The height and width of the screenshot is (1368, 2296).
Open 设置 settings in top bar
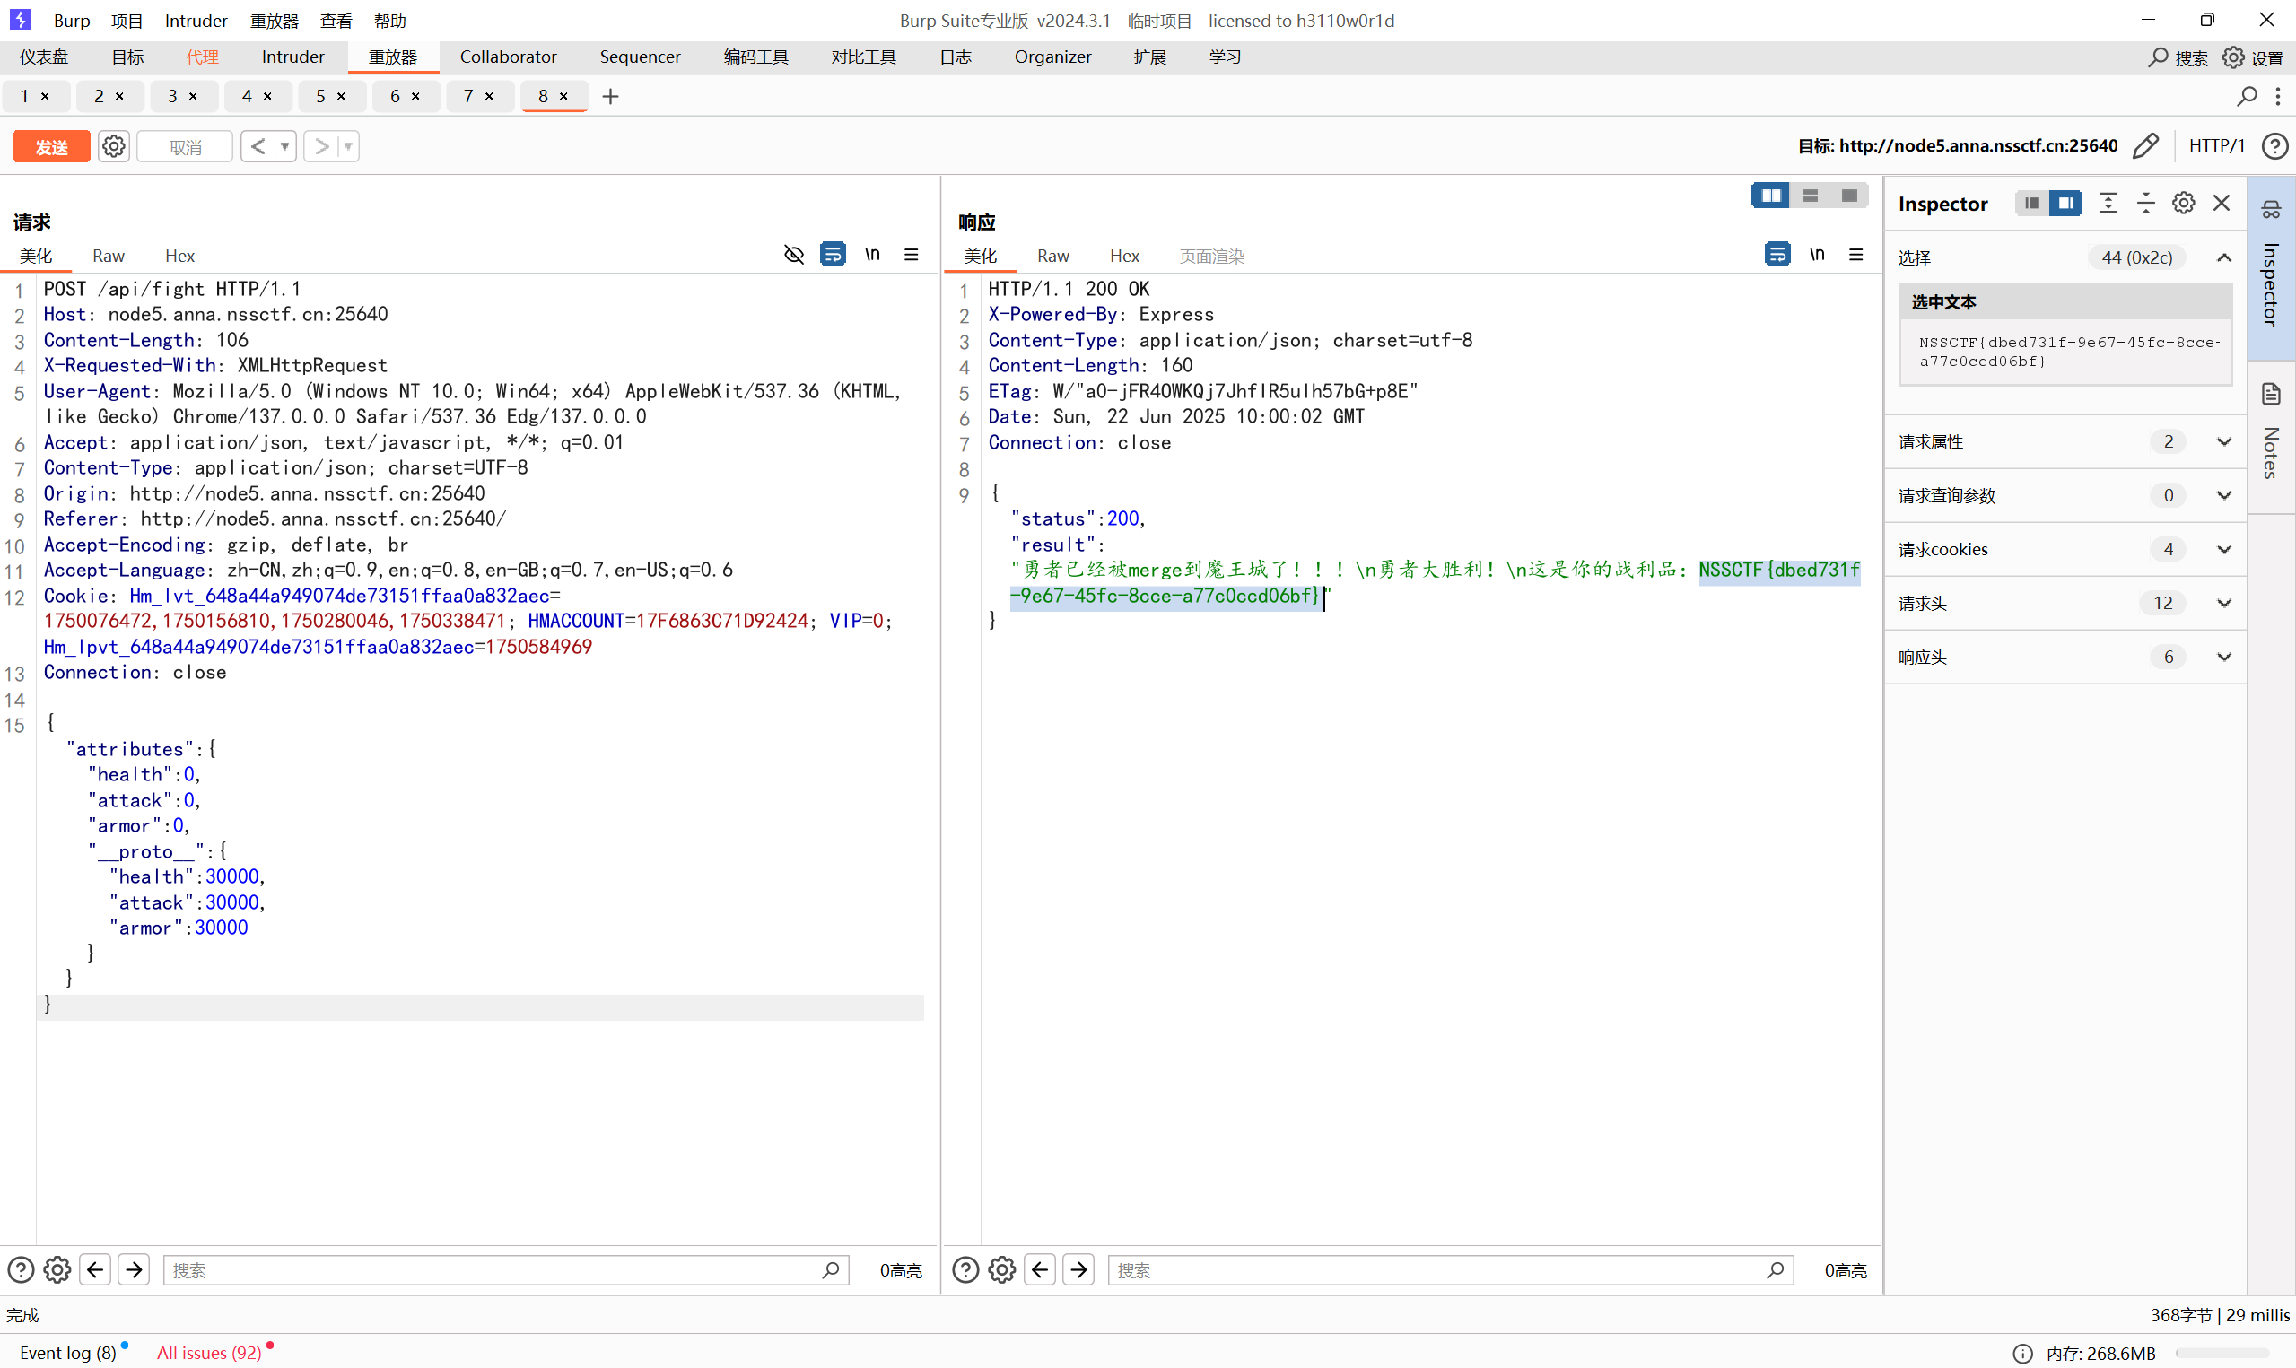tap(2253, 57)
